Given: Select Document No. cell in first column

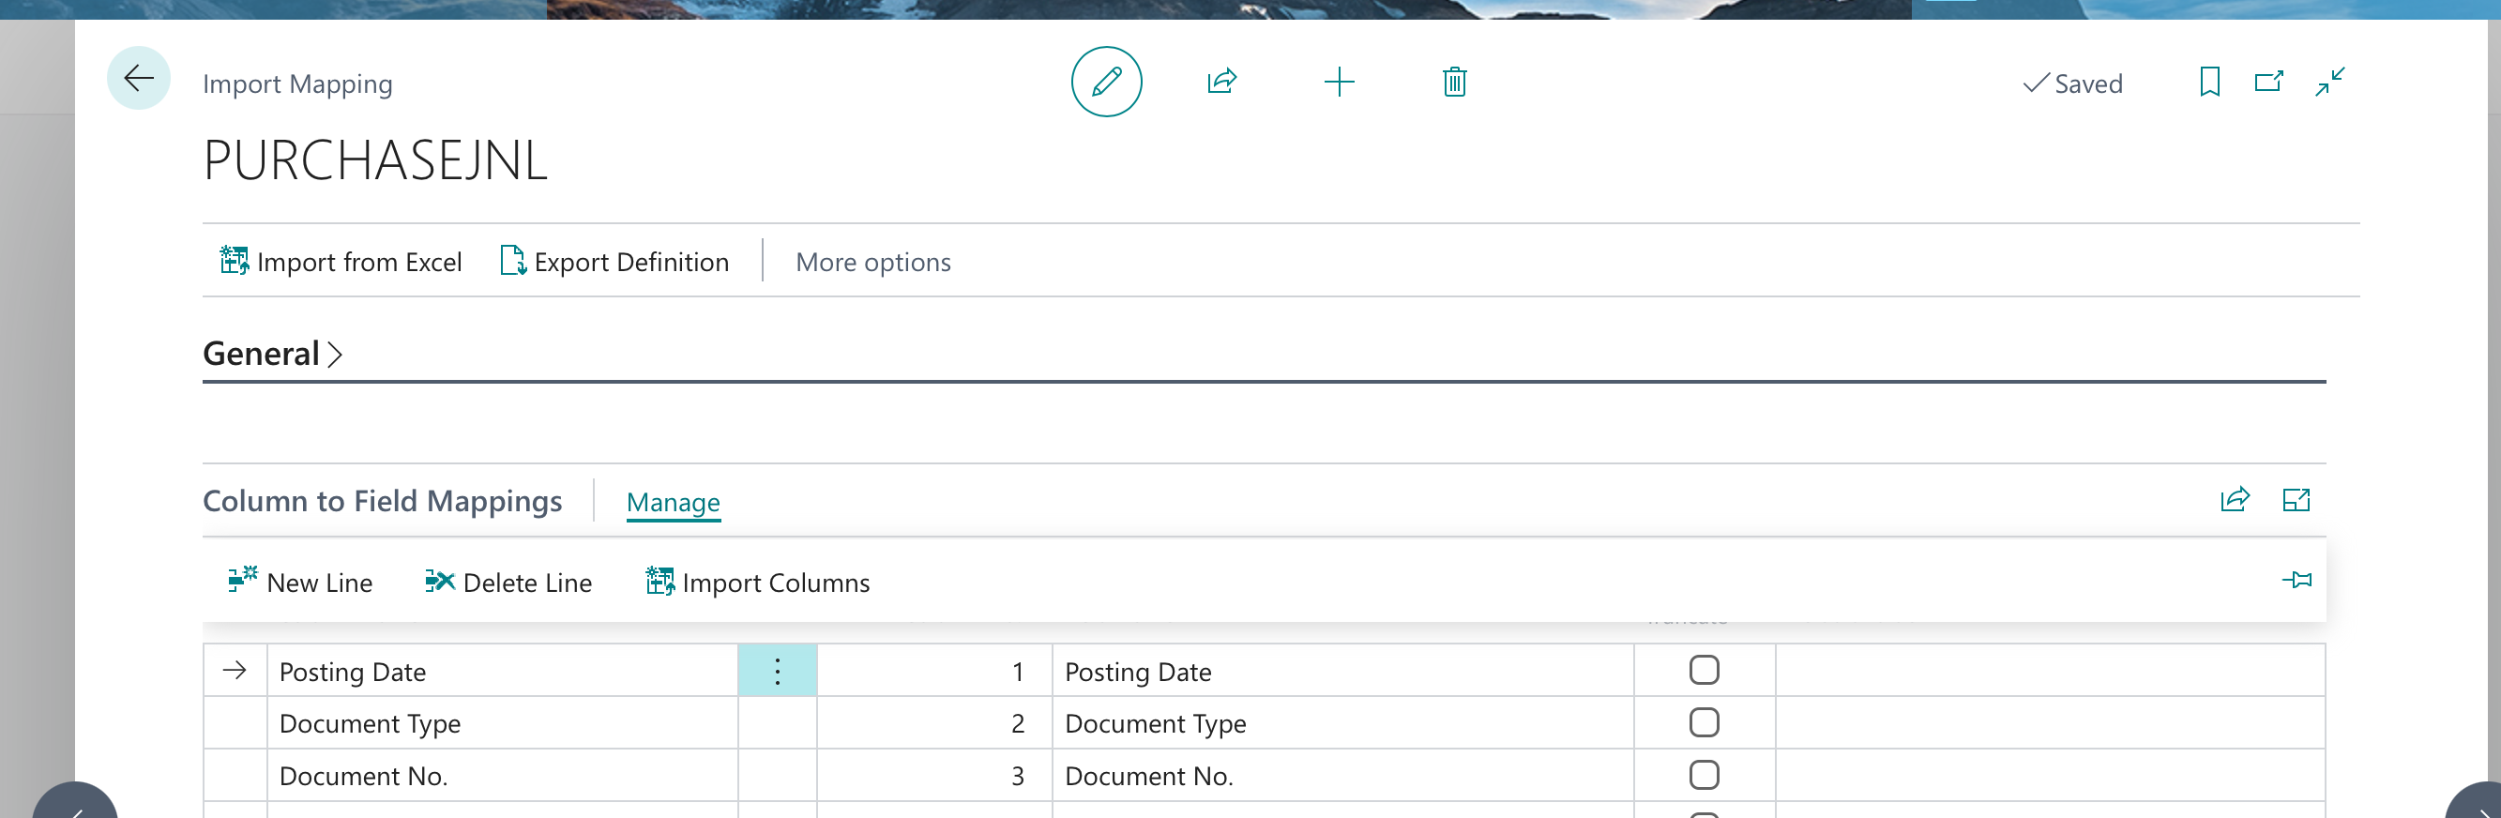Looking at the screenshot, I should point(502,775).
